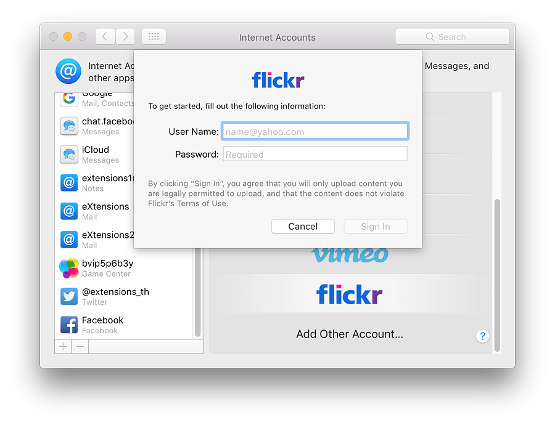This screenshot has width=555, height=425.
Task: Select the Twitter bird icon
Action: pyautogui.click(x=69, y=296)
